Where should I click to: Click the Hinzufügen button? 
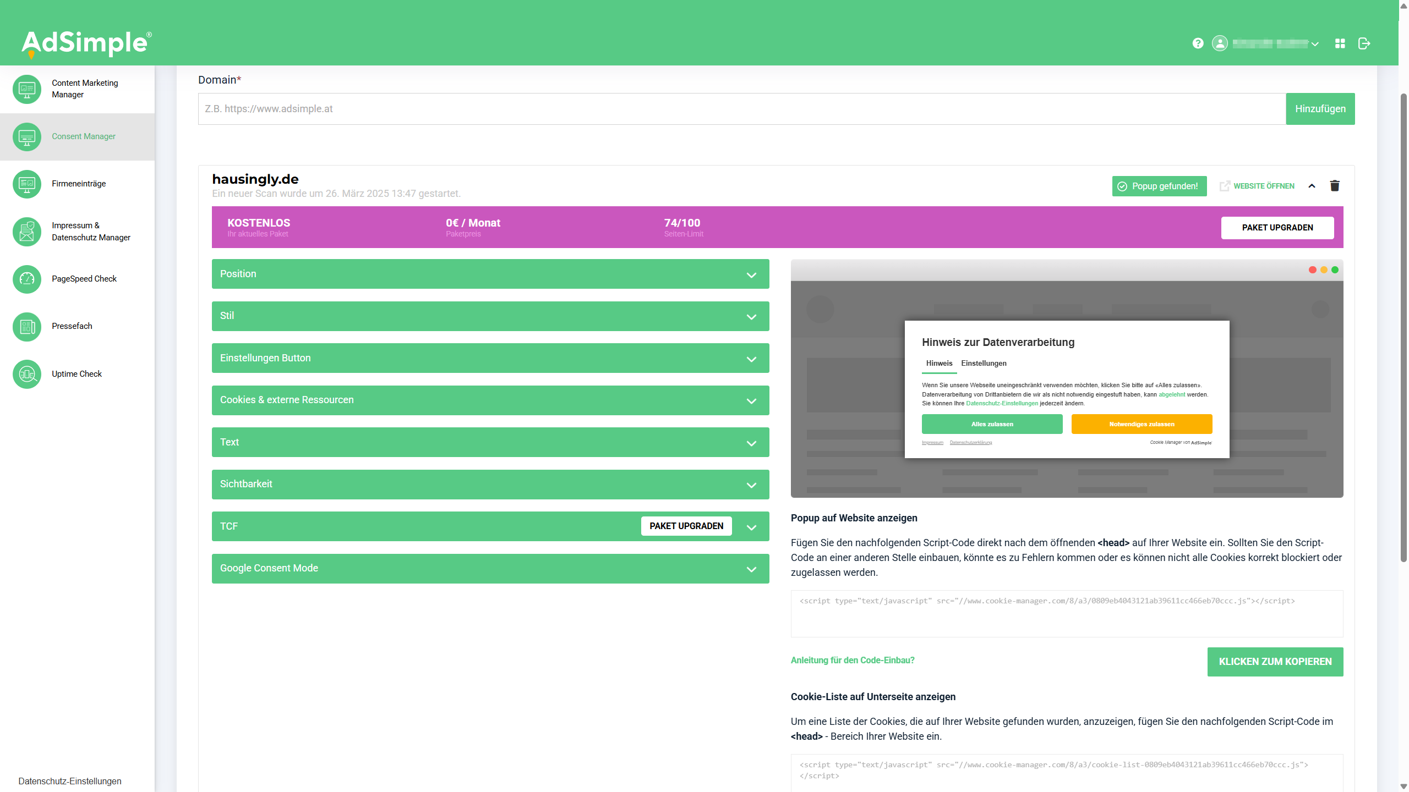point(1320,109)
